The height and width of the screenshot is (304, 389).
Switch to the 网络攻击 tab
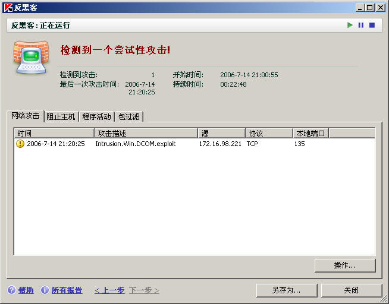point(26,116)
